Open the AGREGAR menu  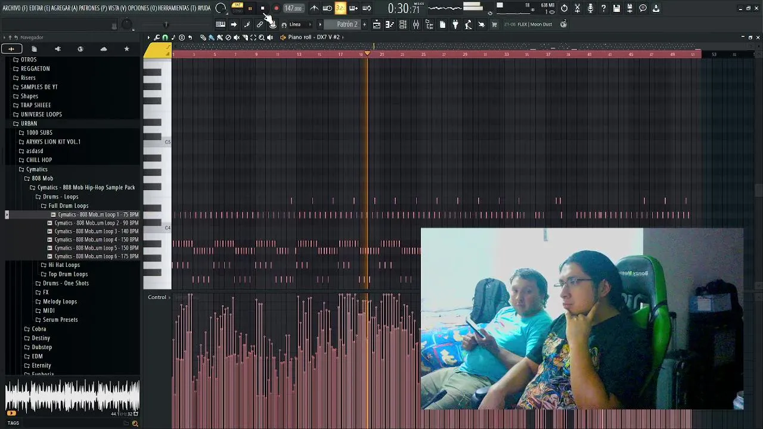64,8
